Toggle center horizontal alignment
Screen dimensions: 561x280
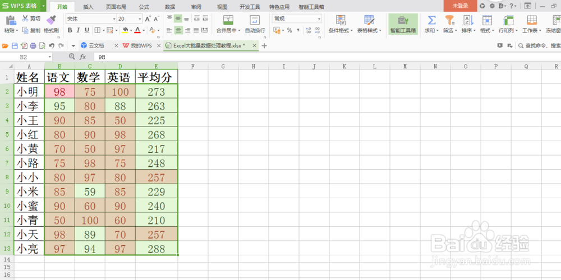(178, 30)
